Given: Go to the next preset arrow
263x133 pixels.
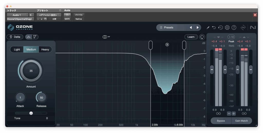Looking at the screenshot, I should pyautogui.click(x=198, y=27).
